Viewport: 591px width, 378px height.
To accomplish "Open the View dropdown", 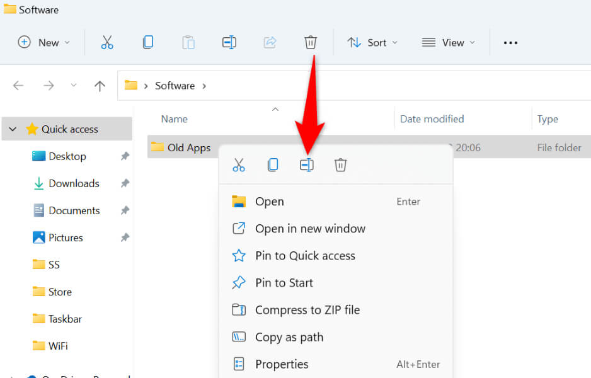I will click(x=448, y=42).
